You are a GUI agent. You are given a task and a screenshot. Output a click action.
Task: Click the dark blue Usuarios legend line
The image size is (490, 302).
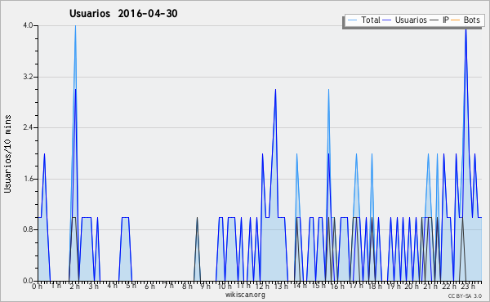point(387,20)
